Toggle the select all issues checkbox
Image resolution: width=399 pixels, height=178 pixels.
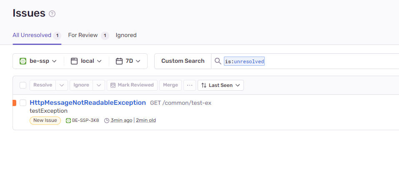coord(23,85)
